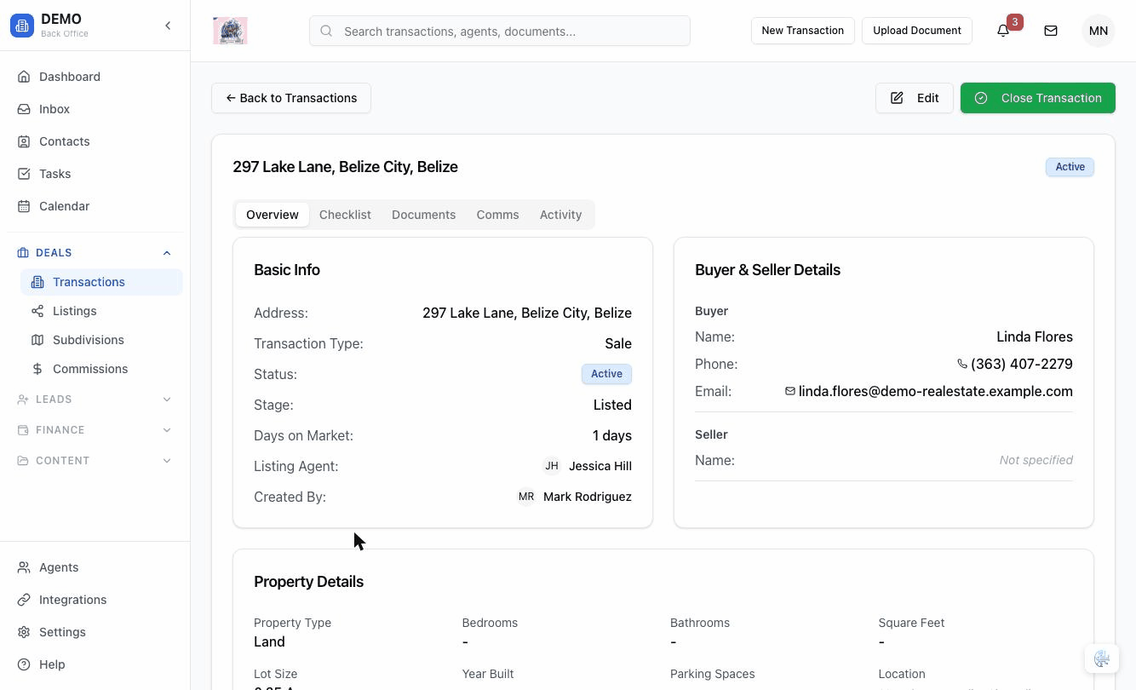This screenshot has height=690, width=1136.
Task: Click the 1 days value
Action: pyautogui.click(x=612, y=435)
